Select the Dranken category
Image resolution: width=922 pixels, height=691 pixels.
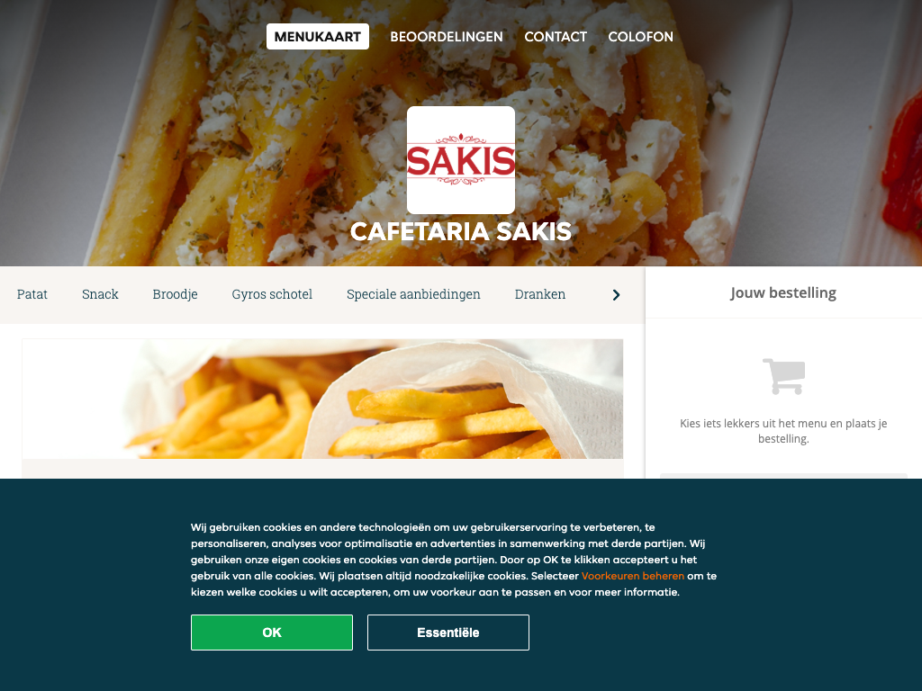(x=540, y=294)
